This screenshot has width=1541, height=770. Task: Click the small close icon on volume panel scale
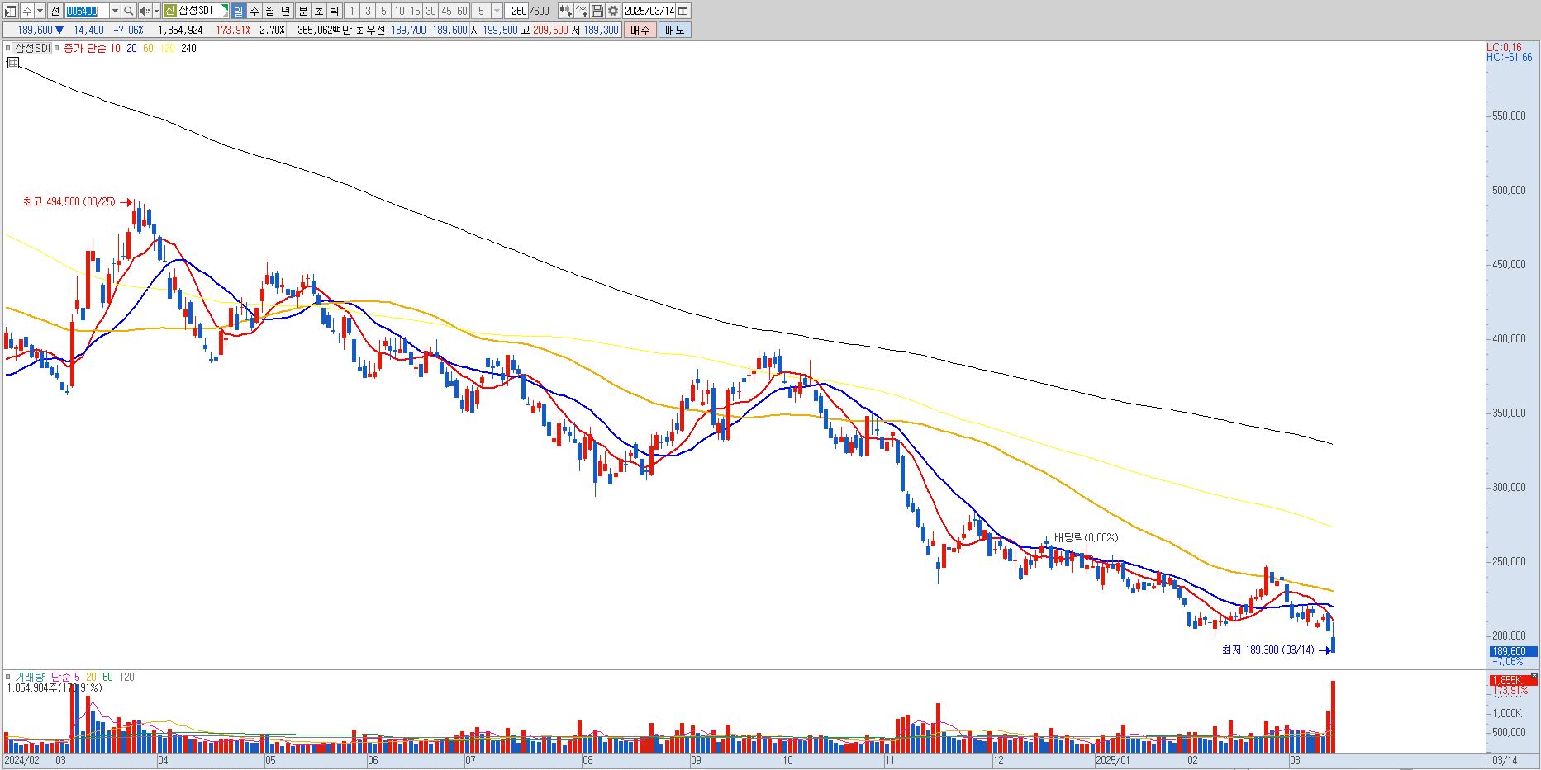pyautogui.click(x=1534, y=676)
